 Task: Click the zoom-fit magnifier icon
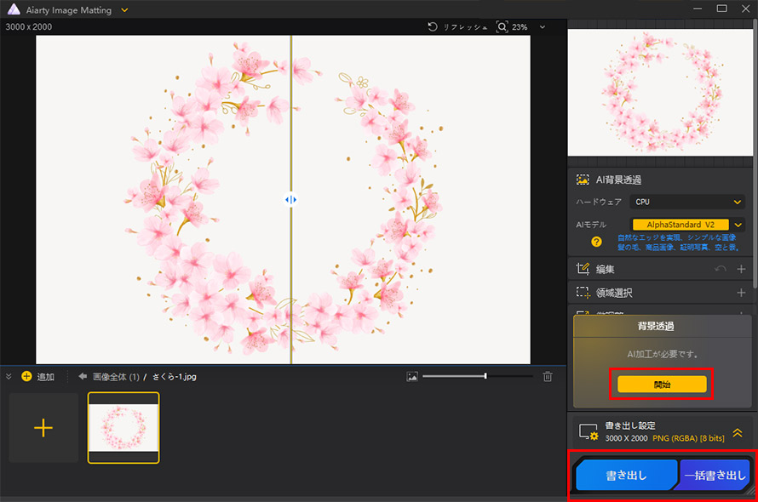pos(501,27)
